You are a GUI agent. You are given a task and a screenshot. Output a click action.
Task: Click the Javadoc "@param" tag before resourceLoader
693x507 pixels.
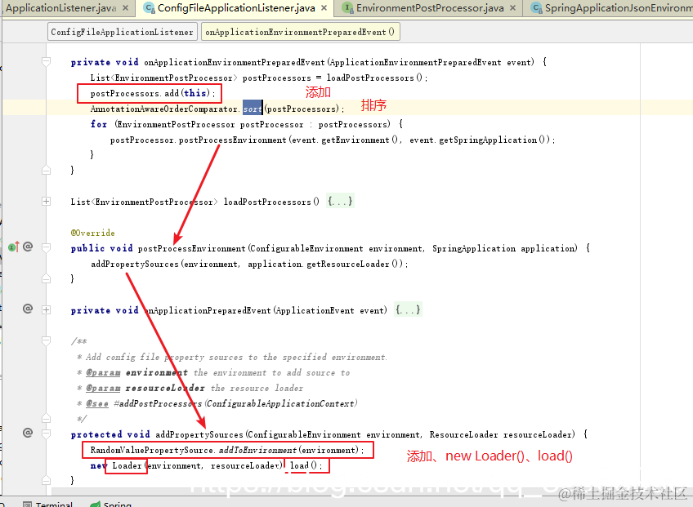pyautogui.click(x=103, y=388)
